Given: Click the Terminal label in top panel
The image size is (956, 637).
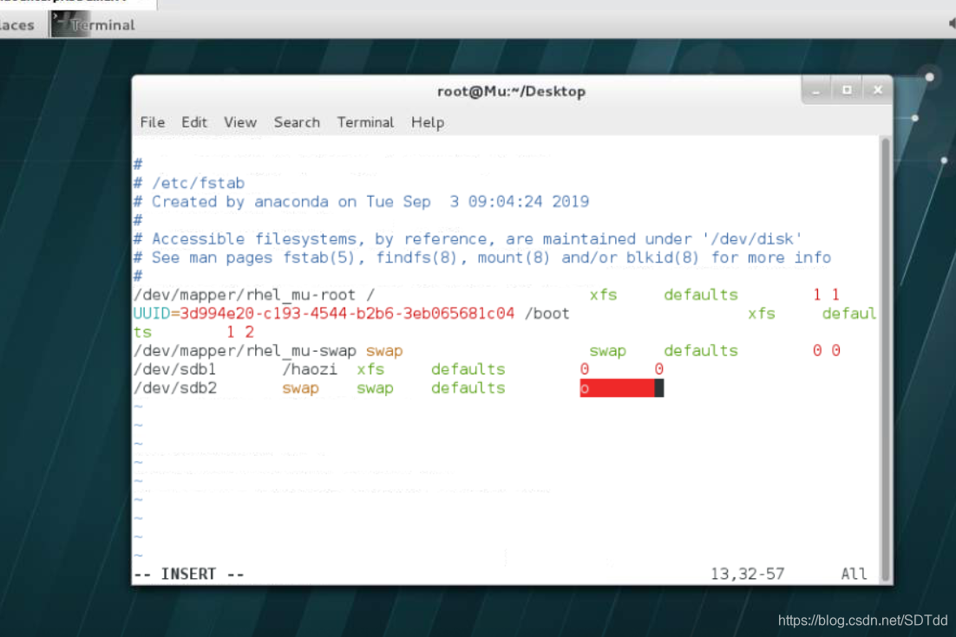Looking at the screenshot, I should (x=102, y=25).
